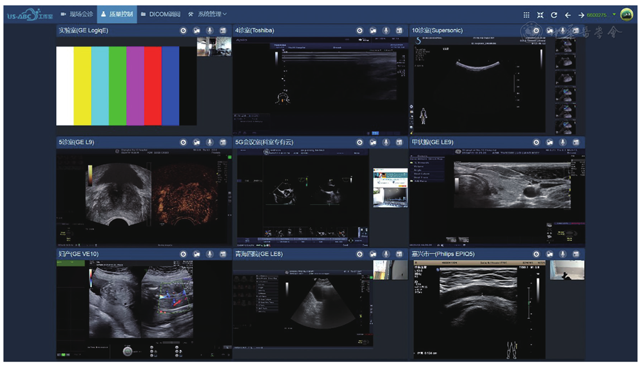643x365 pixels.
Task: Click camera icon for 妇产(GE VE10) panel
Action: tap(196, 254)
